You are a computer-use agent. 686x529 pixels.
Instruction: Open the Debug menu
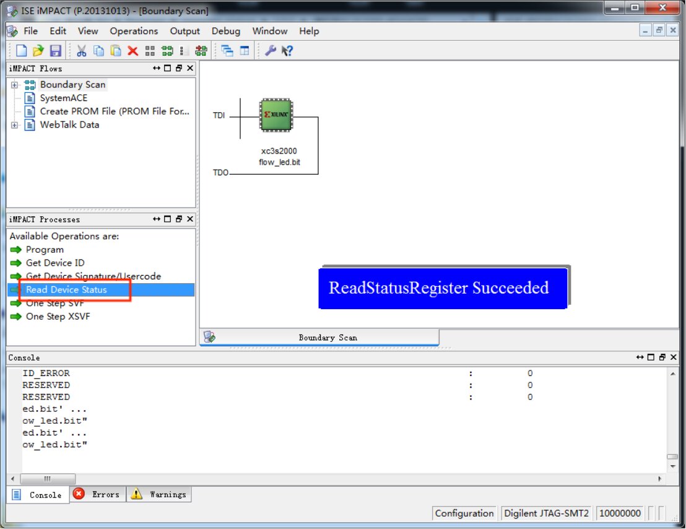click(226, 31)
